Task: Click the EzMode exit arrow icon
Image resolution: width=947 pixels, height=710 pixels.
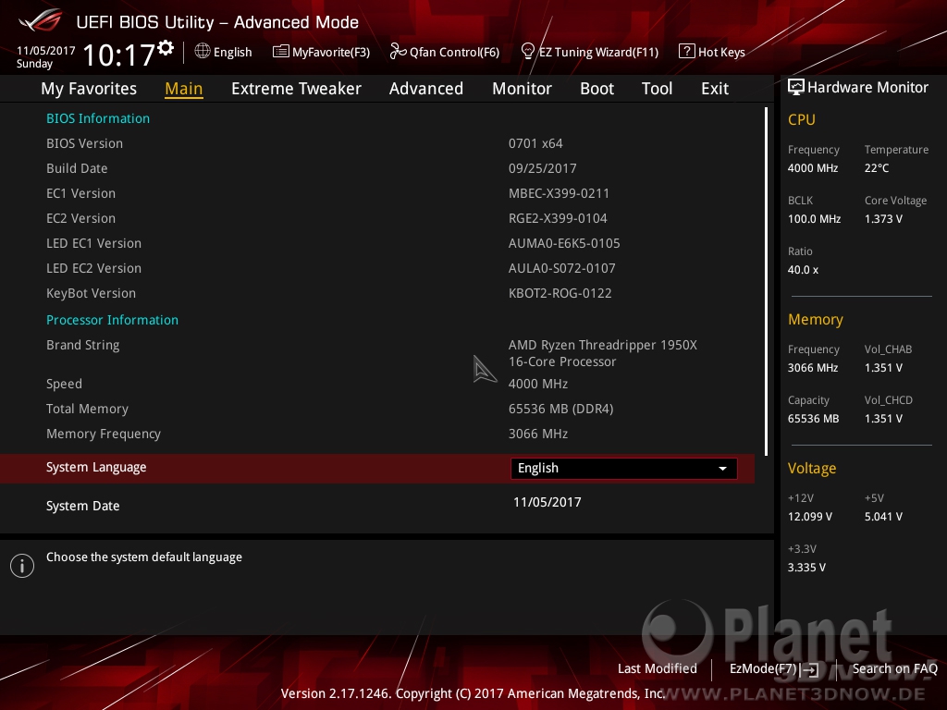Action: (810, 669)
